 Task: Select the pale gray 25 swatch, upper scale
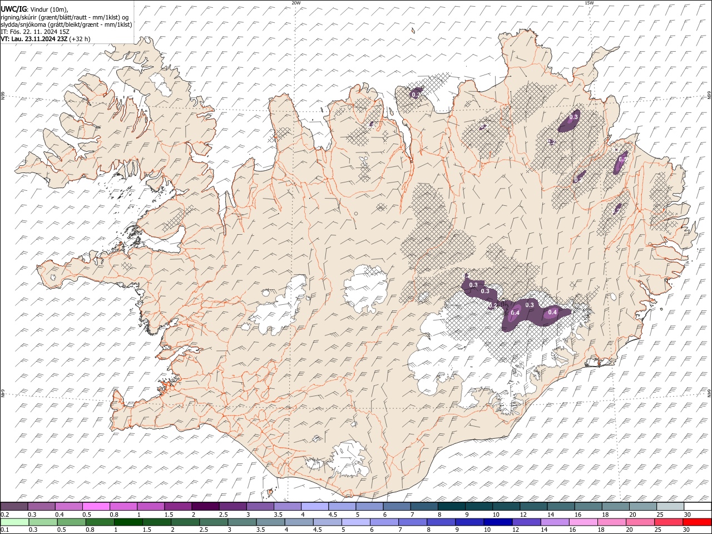(x=670, y=507)
